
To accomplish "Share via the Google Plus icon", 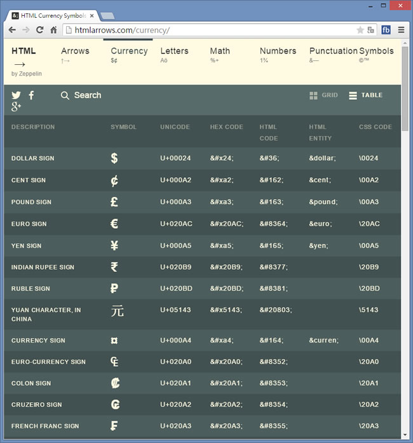I will click(16, 107).
